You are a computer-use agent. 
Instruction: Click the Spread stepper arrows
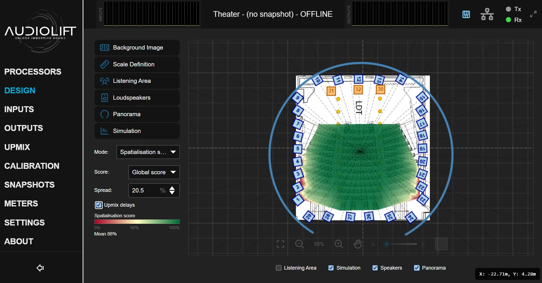point(172,190)
